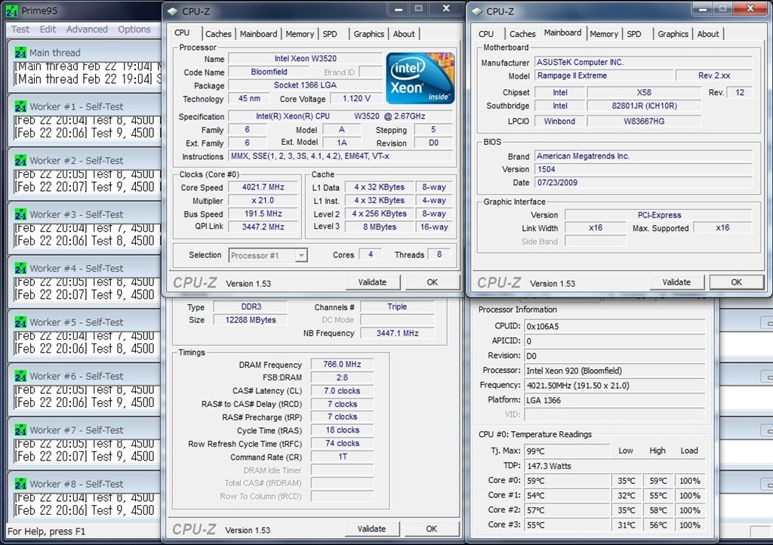Switch to Mainboard tab in left CPU-Z
This screenshot has height=545, width=773.
tap(258, 33)
